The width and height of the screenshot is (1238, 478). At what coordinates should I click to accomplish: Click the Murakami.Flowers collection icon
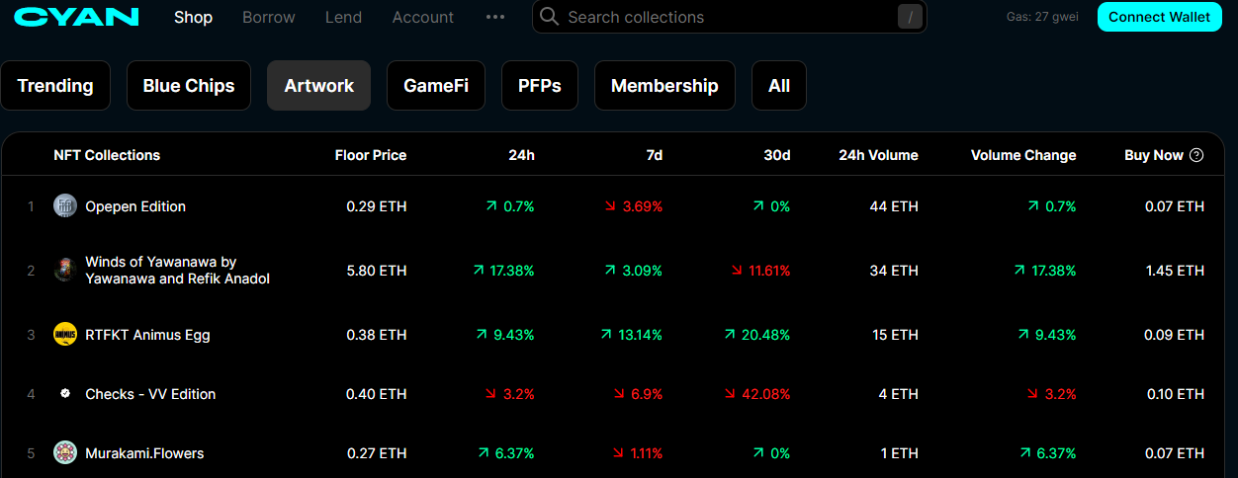65,453
